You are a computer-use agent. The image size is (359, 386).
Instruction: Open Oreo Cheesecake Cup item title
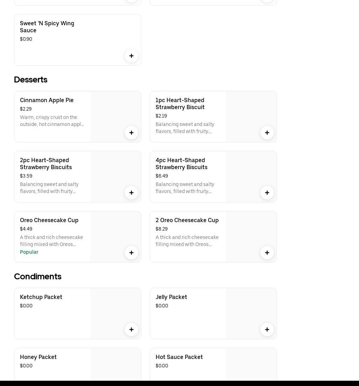49,220
